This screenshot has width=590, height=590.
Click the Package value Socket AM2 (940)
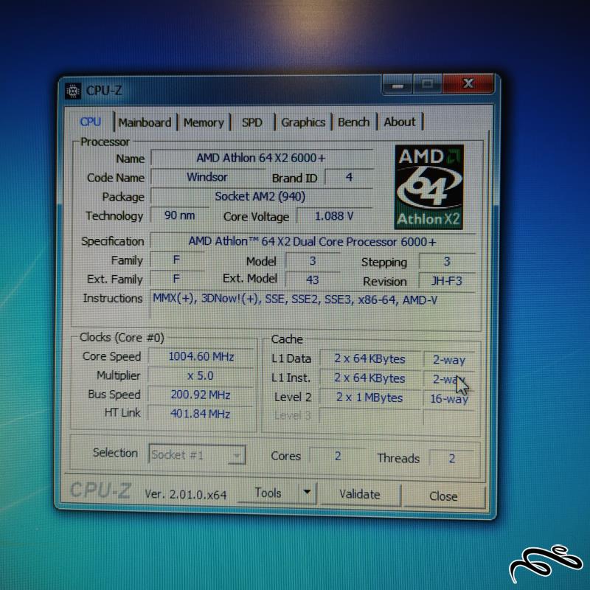click(261, 196)
